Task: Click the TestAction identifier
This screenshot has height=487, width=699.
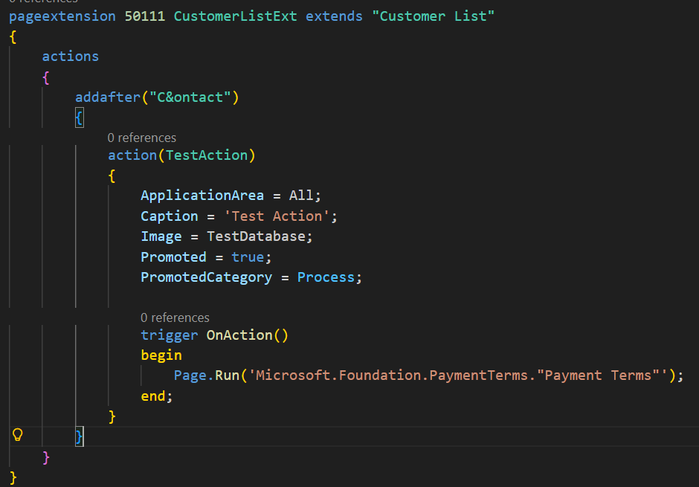Action: point(206,155)
